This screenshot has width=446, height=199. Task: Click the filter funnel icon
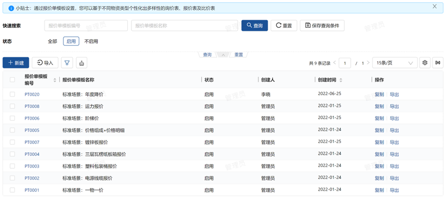(x=67, y=63)
